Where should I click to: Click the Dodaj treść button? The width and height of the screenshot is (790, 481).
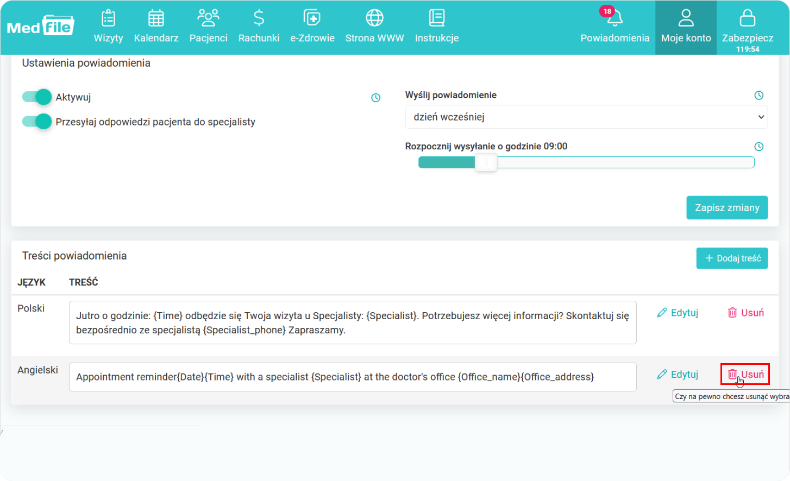(x=732, y=258)
